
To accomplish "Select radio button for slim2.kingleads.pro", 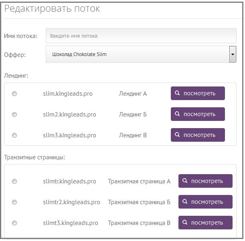I will pos(14,114).
